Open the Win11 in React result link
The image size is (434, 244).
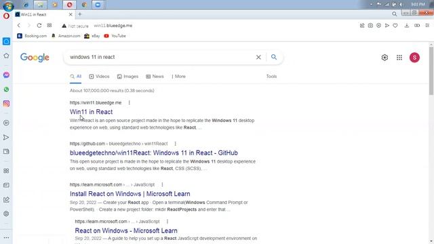point(91,112)
